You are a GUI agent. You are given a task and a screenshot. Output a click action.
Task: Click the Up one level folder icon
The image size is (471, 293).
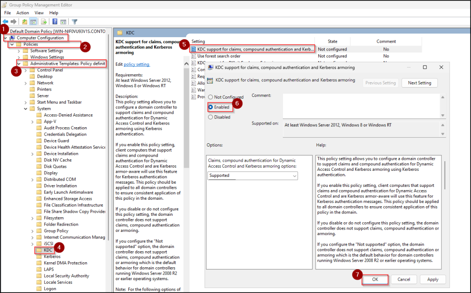coord(24,22)
